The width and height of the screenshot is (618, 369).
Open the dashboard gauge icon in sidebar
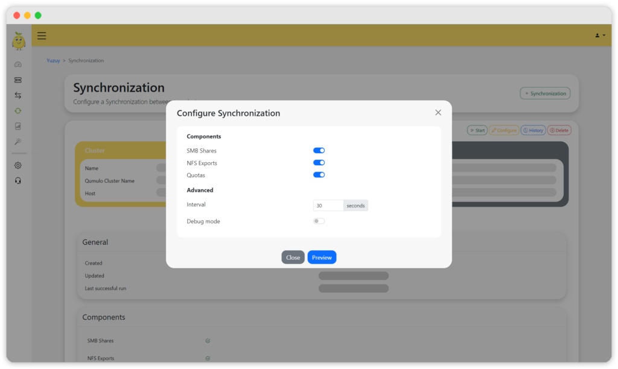[x=18, y=65]
